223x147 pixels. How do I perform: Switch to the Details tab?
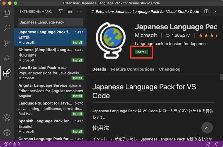tap(99, 69)
